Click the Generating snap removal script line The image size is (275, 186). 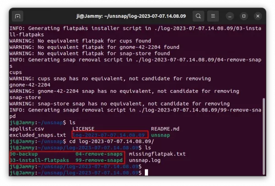coord(135,63)
